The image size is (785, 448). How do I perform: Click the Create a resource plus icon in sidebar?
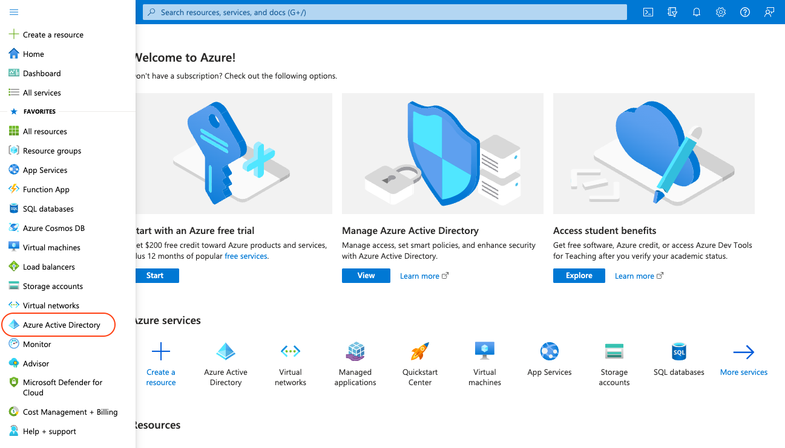[14, 34]
